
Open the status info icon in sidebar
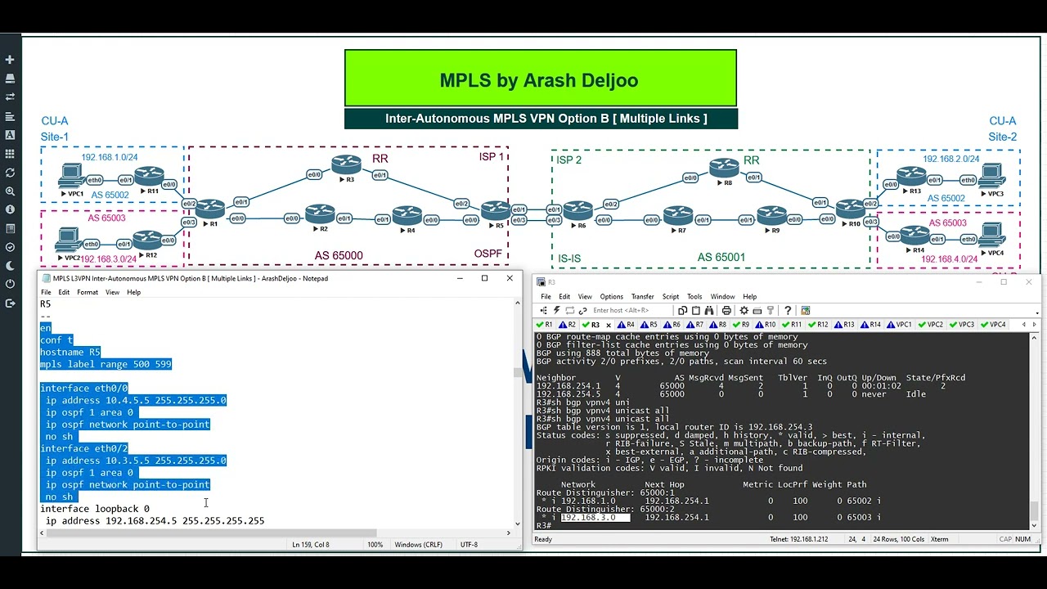point(10,210)
